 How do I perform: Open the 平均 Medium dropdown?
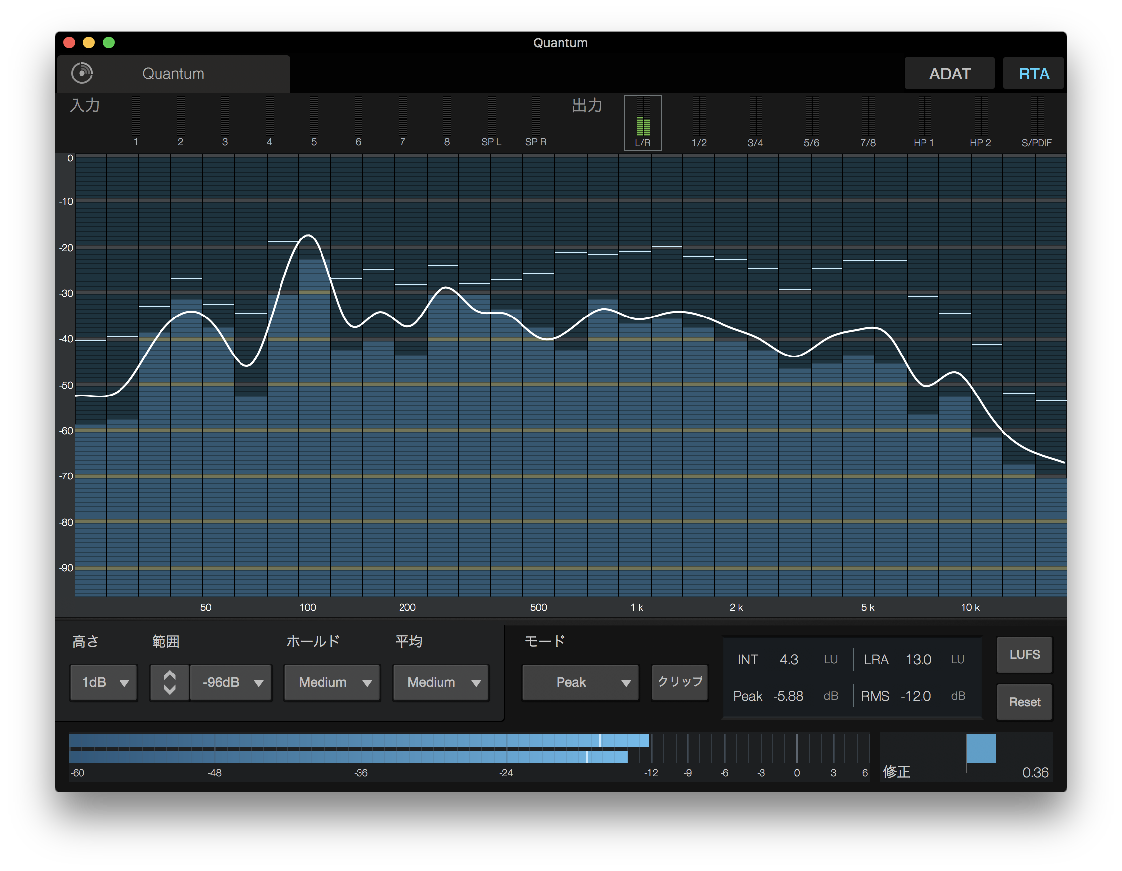441,682
